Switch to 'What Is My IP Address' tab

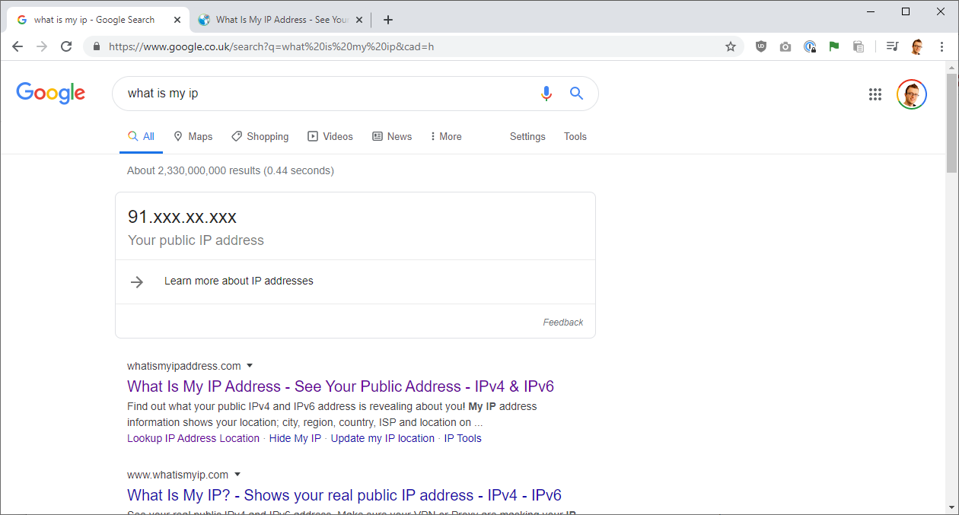pyautogui.click(x=280, y=20)
